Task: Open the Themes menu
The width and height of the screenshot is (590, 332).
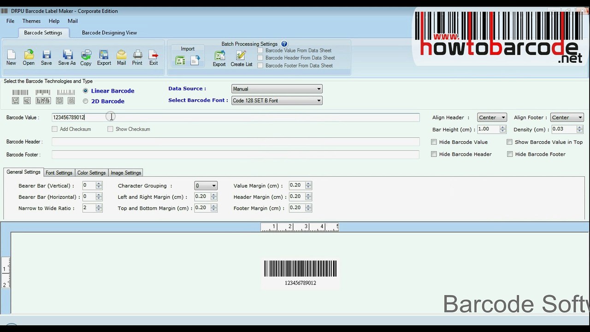Action: click(x=31, y=21)
